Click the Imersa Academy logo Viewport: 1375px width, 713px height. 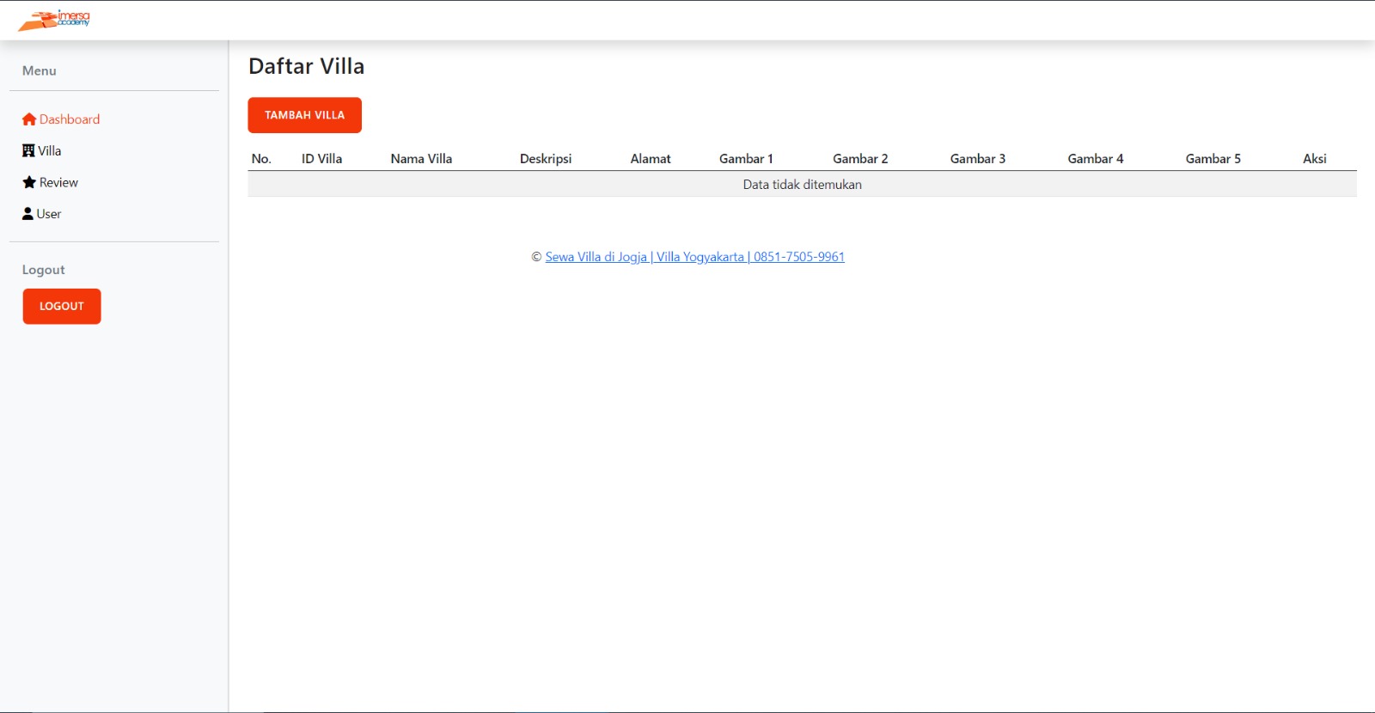tap(54, 21)
